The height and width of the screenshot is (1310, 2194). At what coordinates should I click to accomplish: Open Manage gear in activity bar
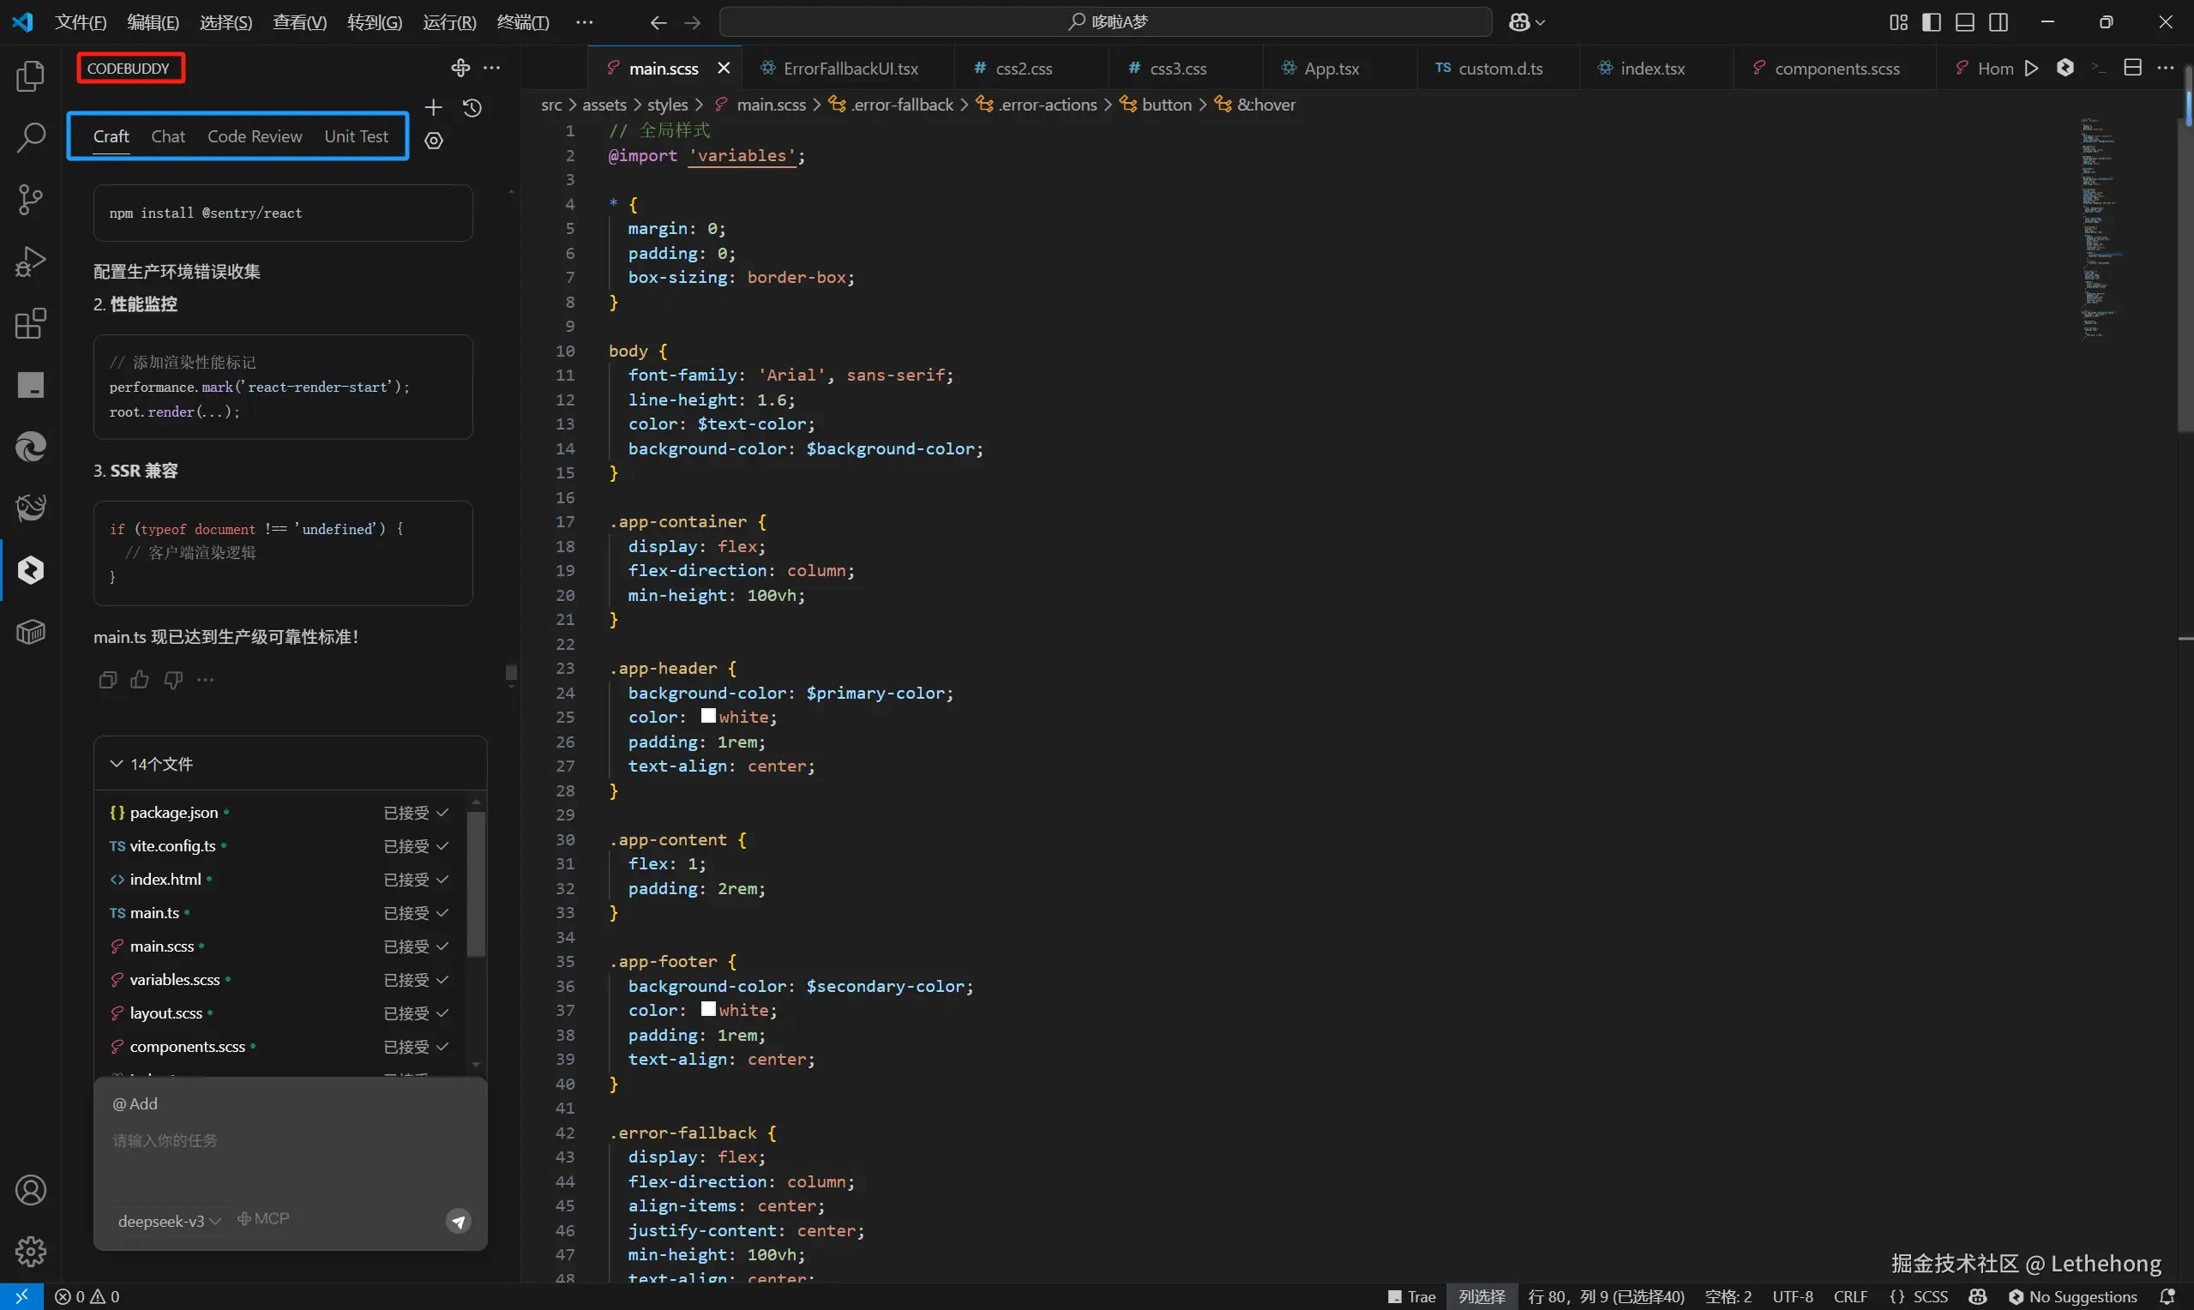coord(31,1252)
